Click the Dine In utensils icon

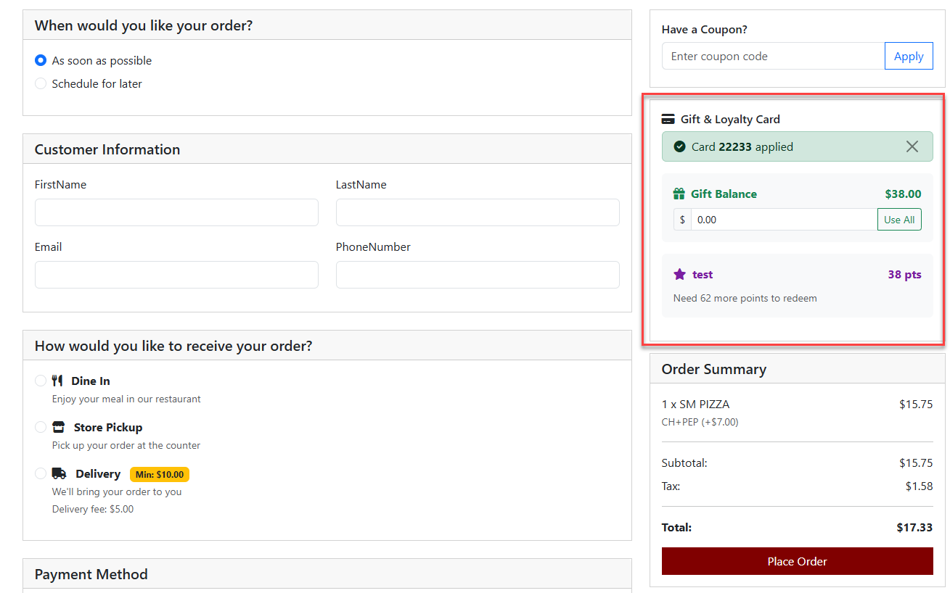pyautogui.click(x=57, y=381)
